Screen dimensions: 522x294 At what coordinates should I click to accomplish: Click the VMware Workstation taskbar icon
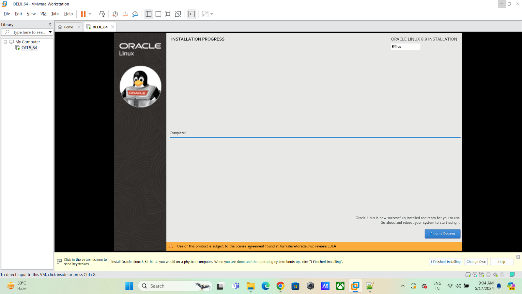click(x=355, y=286)
